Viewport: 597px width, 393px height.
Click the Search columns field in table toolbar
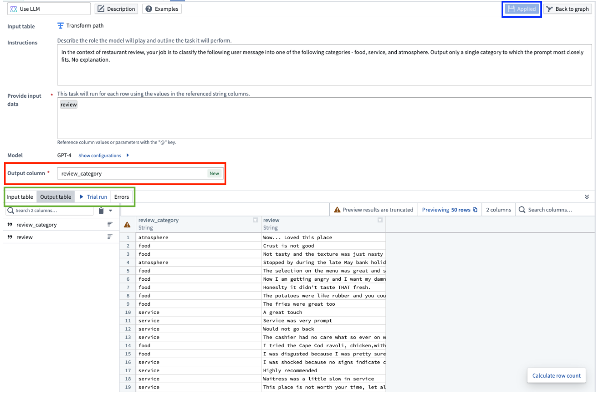pos(554,210)
